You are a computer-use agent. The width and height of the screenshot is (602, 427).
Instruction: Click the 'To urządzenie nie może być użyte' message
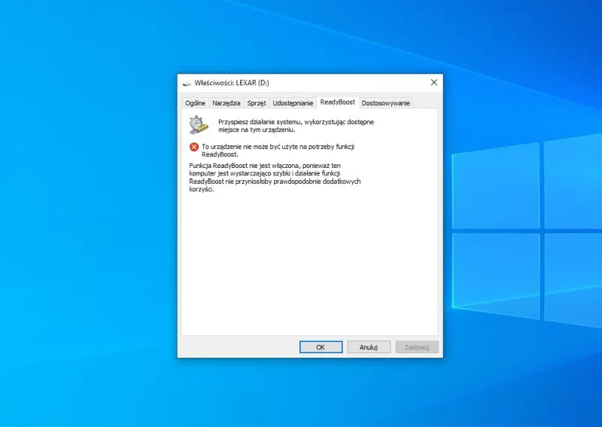point(278,151)
